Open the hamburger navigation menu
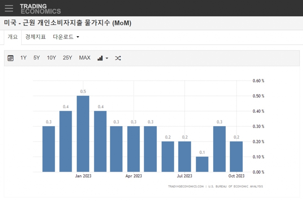 (x=9, y=8)
